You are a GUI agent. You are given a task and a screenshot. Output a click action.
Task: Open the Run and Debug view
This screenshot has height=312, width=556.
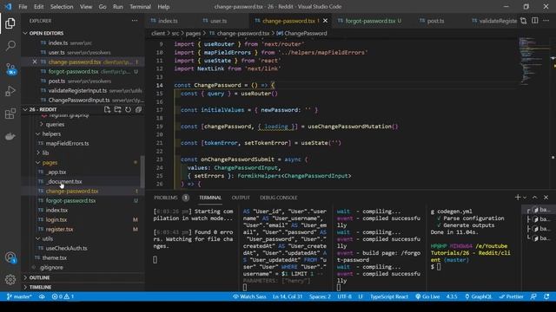(x=10, y=91)
